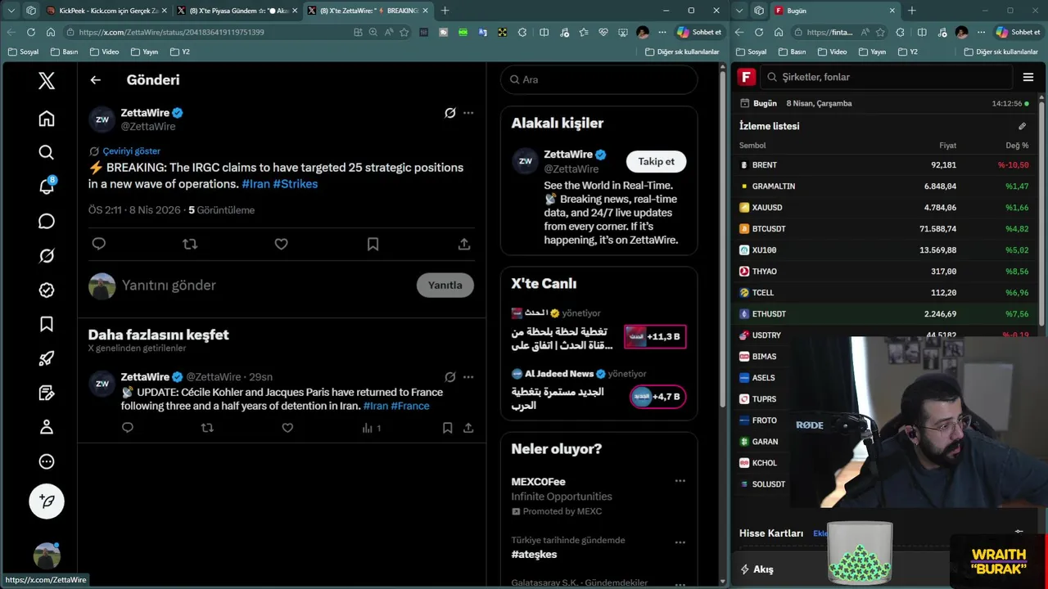Click the X logo in sidebar
The image size is (1048, 589).
47,80
